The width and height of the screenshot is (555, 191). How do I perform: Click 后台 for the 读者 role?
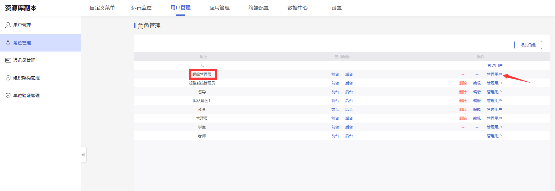coord(349,110)
